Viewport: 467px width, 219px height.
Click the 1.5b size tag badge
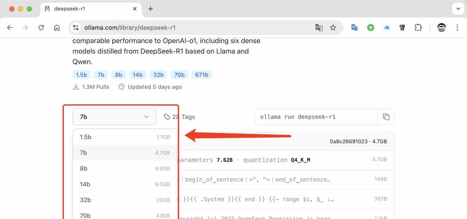tap(81, 75)
